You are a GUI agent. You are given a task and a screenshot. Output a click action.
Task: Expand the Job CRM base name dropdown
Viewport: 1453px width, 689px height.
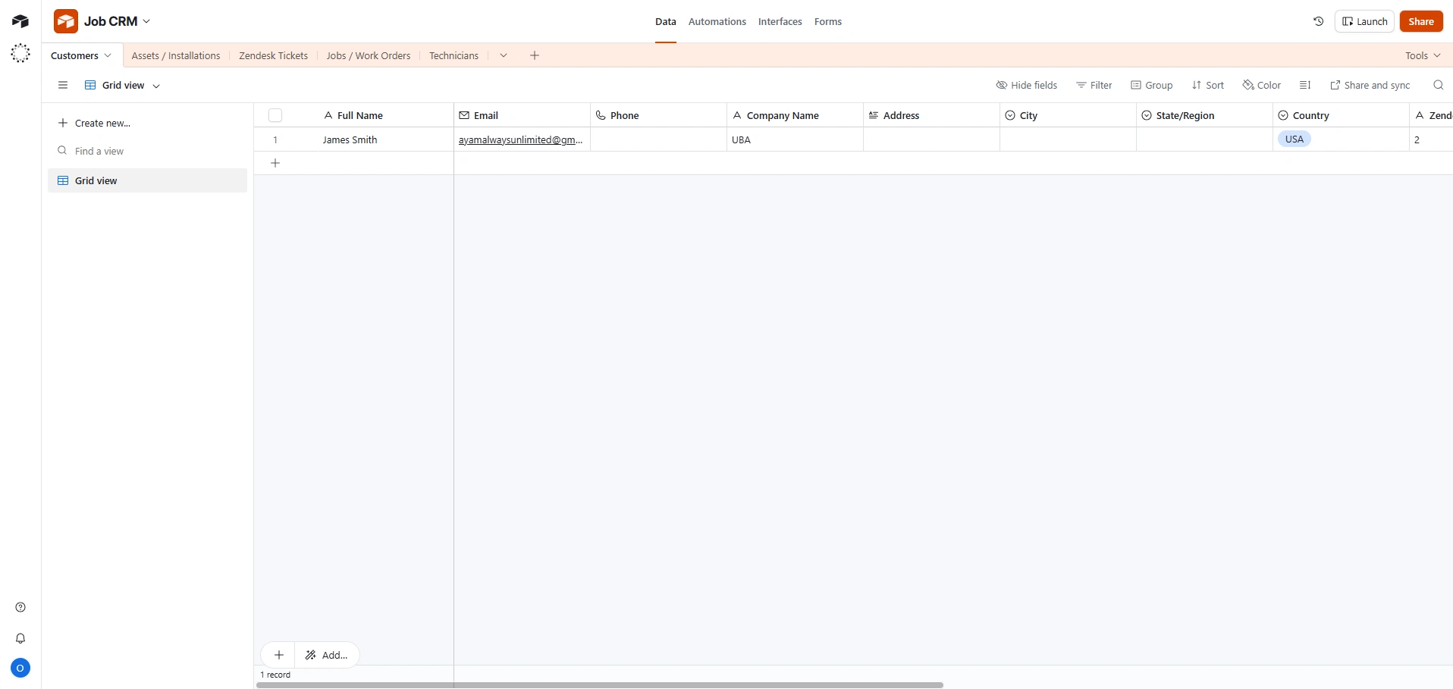click(x=146, y=21)
